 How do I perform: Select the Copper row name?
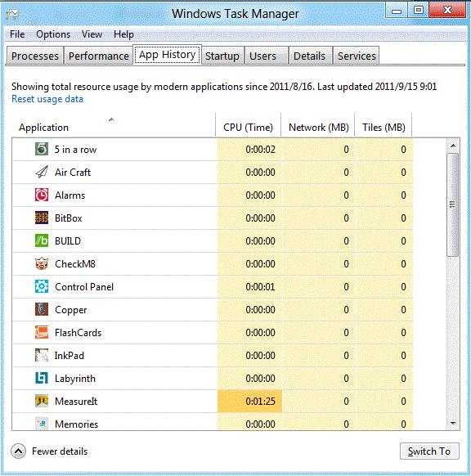pos(70,310)
